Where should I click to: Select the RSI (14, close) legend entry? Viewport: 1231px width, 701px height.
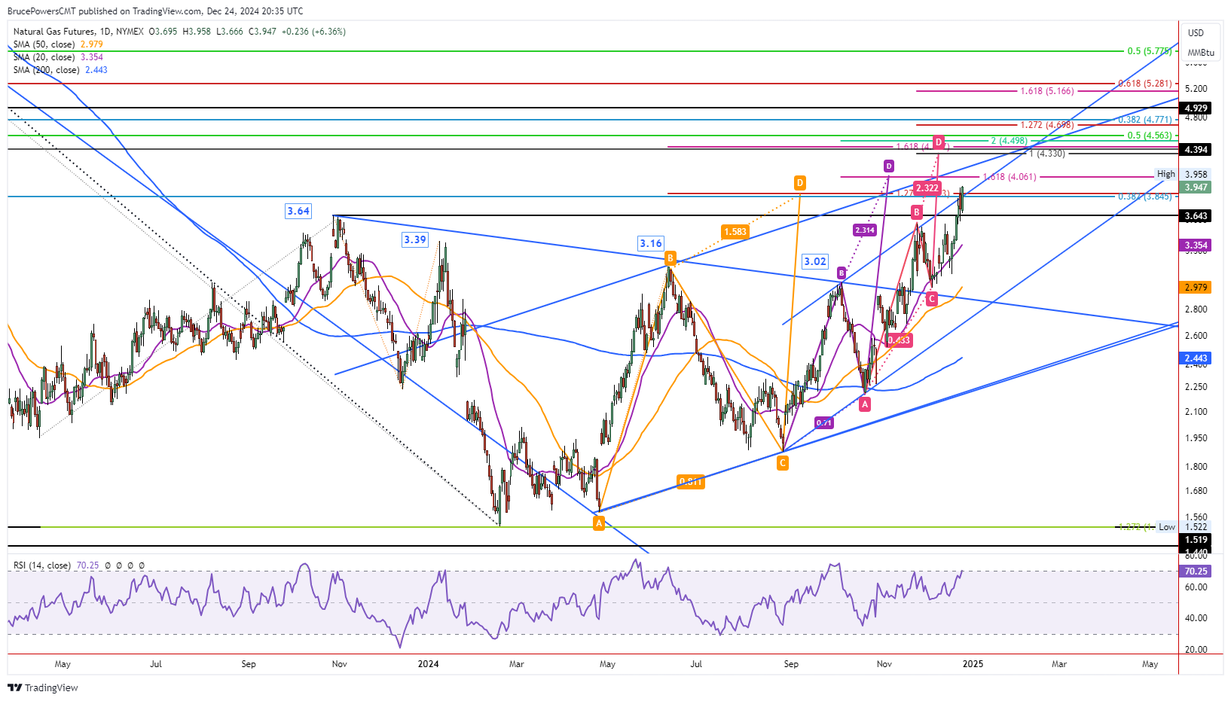point(42,565)
